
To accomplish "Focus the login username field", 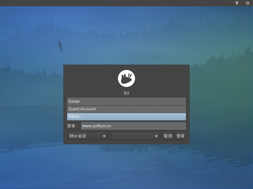I will point(133,126).
